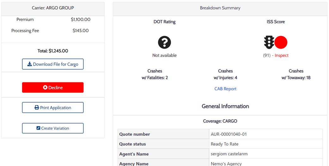Click the Crashes w/ Fatalities count
The height and width of the screenshot is (166, 329).
155,78
